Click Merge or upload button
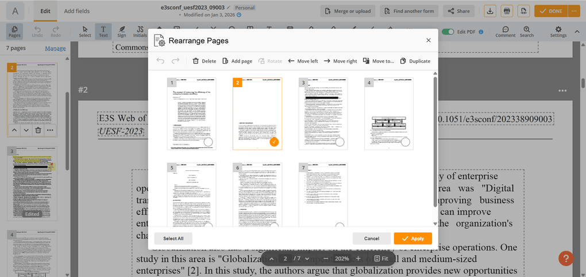 point(348,11)
